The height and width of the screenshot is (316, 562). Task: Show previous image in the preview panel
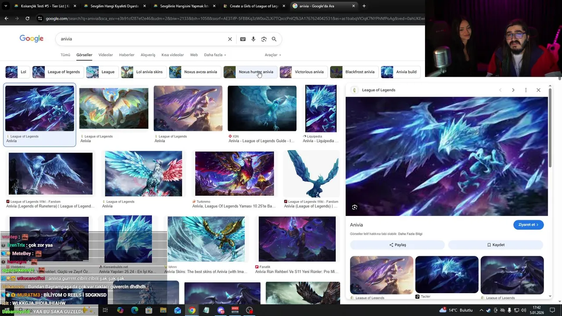pyautogui.click(x=500, y=90)
